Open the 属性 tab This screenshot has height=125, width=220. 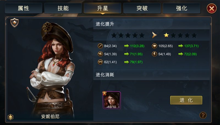pyautogui.click(x=24, y=8)
